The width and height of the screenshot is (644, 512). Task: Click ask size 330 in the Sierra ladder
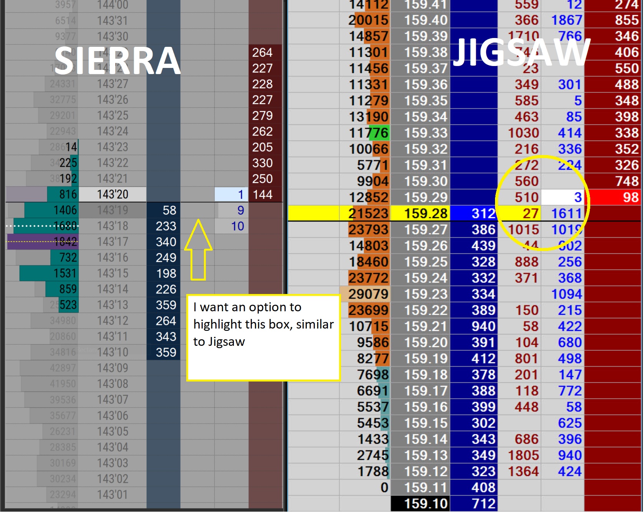pyautogui.click(x=265, y=163)
